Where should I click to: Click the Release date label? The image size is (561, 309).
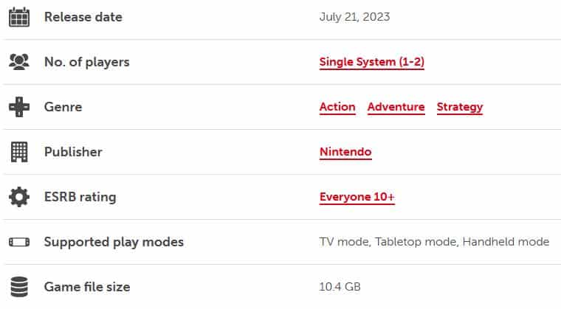pyautogui.click(x=83, y=17)
